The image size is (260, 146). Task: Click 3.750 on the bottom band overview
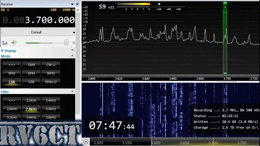point(242,143)
